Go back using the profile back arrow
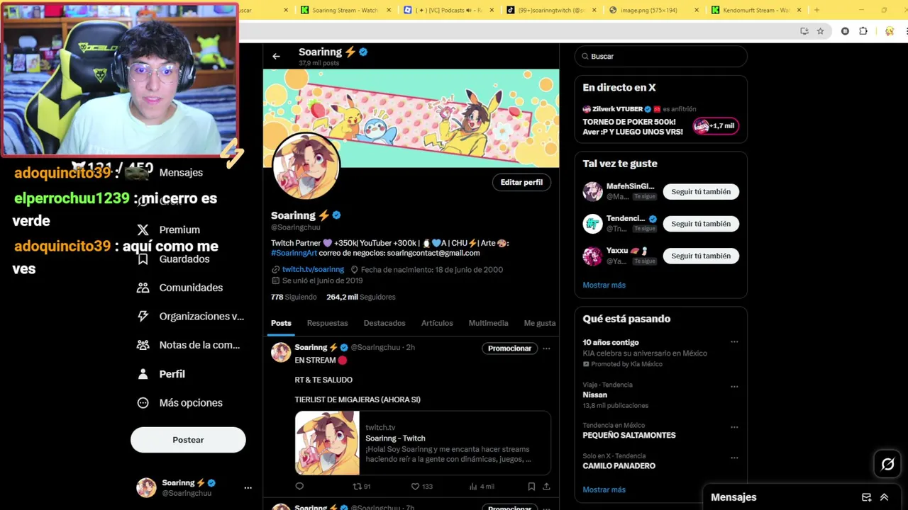This screenshot has width=908, height=510. 276,57
